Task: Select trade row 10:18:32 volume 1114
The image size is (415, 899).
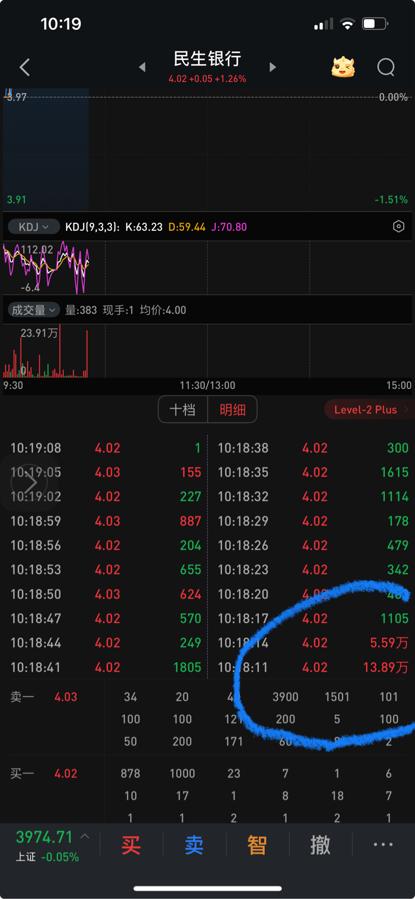Action: click(x=313, y=497)
